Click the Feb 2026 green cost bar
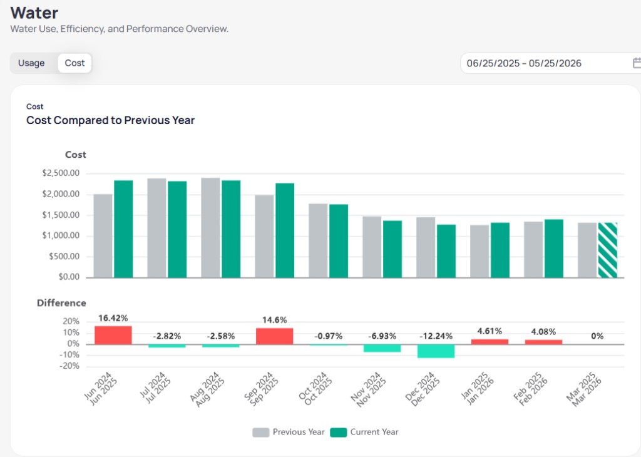 point(554,249)
